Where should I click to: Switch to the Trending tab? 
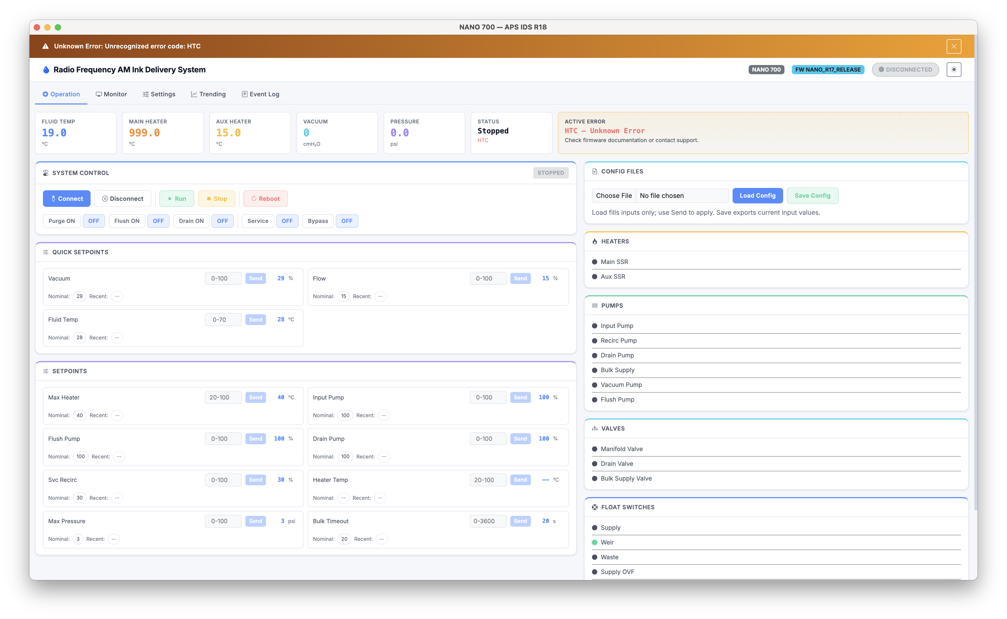tap(209, 94)
